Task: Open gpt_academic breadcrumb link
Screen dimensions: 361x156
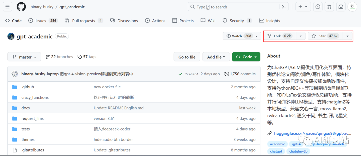Action: tap(72, 7)
